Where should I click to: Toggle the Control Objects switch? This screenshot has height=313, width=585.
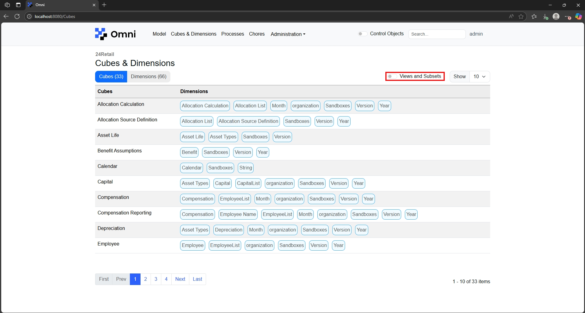pos(362,34)
